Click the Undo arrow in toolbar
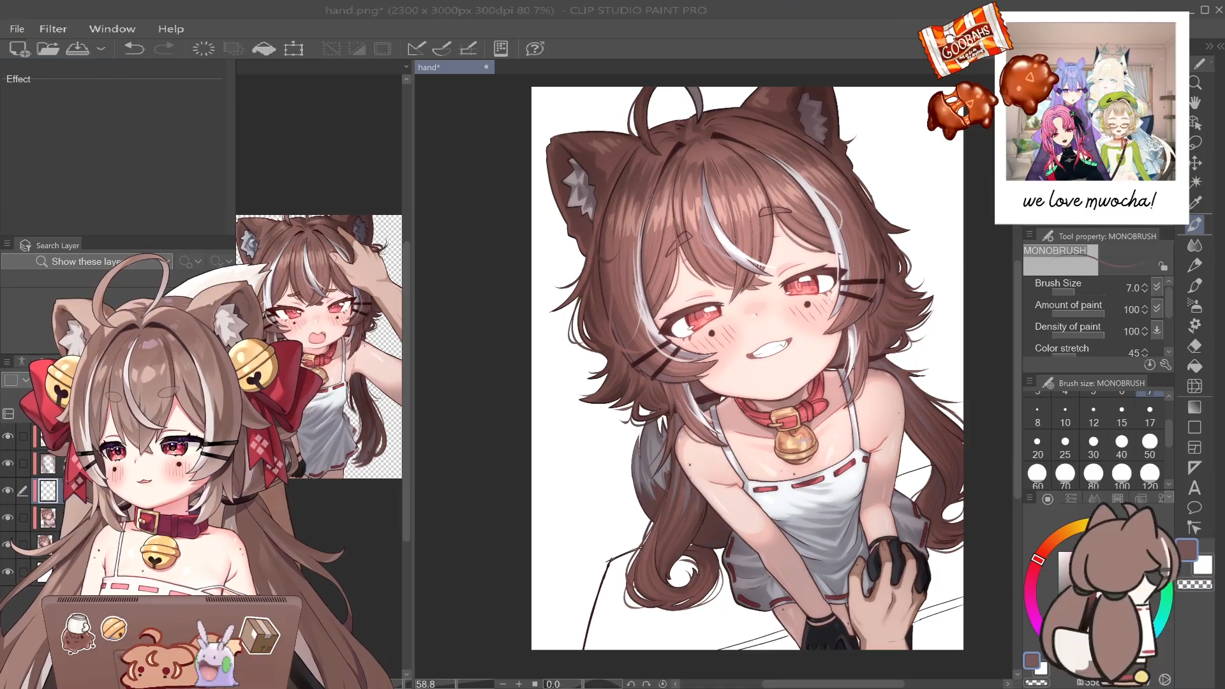This screenshot has height=689, width=1225. [134, 48]
